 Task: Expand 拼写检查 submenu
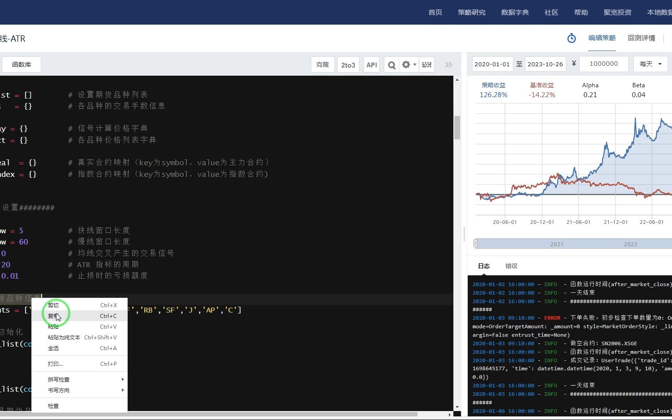pyautogui.click(x=79, y=380)
